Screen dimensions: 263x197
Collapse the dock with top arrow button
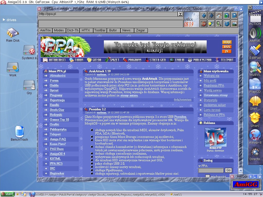pyautogui.click(x=250, y=7)
